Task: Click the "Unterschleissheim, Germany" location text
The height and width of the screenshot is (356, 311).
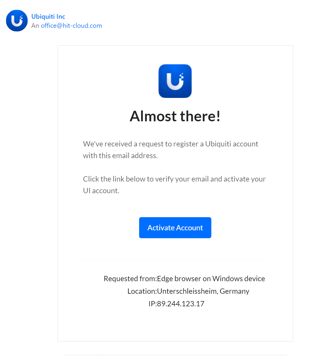Action: pos(203,291)
